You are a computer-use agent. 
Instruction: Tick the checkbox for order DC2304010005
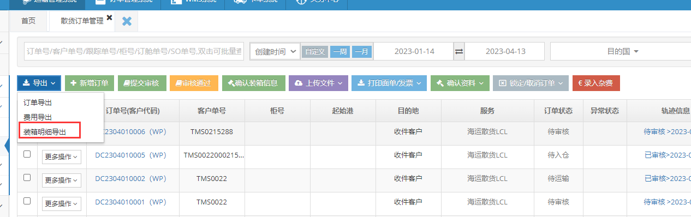tap(27, 154)
